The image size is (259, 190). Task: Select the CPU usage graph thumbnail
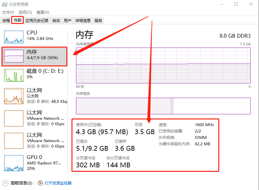pyautogui.click(x=14, y=37)
